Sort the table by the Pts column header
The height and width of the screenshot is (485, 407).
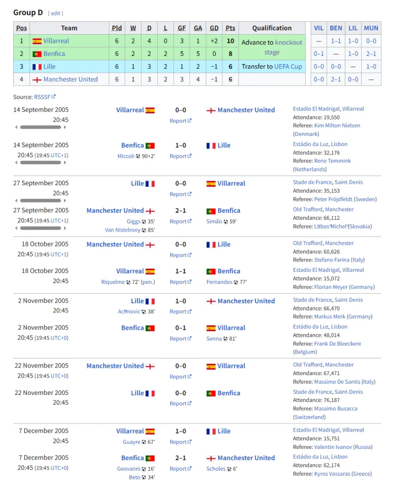230,28
